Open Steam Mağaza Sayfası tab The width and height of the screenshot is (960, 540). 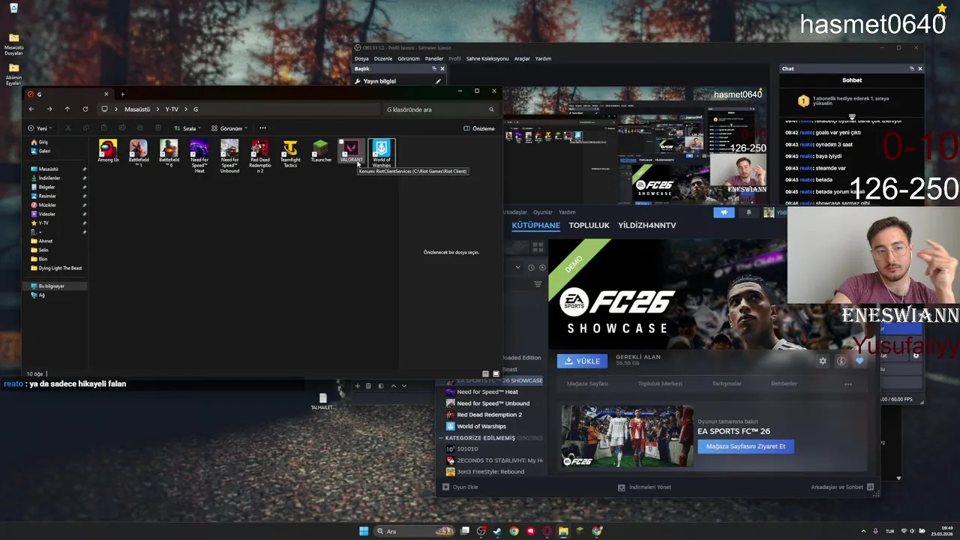pos(587,383)
